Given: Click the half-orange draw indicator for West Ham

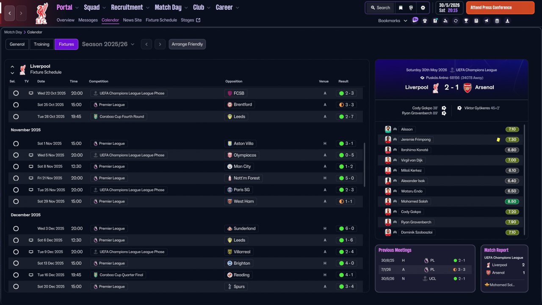Looking at the screenshot, I should [341, 202].
